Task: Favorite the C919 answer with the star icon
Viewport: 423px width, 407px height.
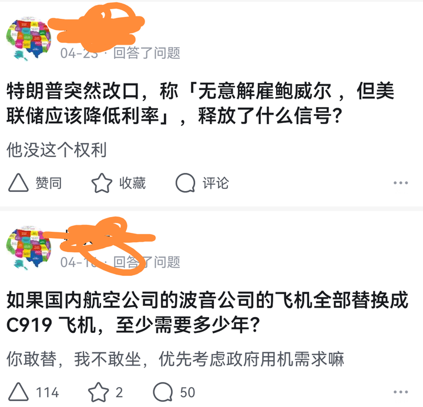Action: tap(99, 392)
